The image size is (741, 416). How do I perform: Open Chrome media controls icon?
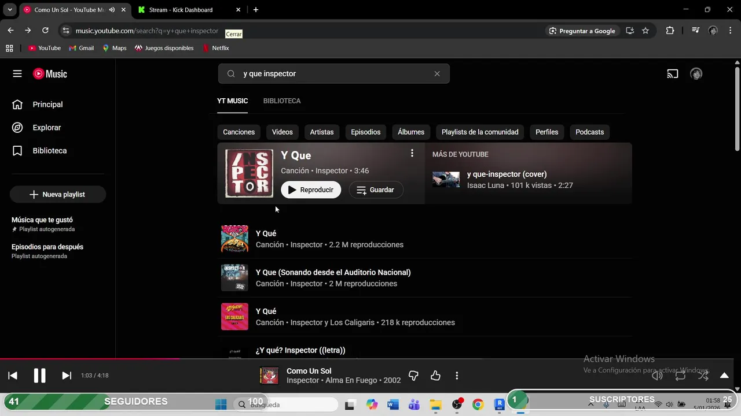696,31
